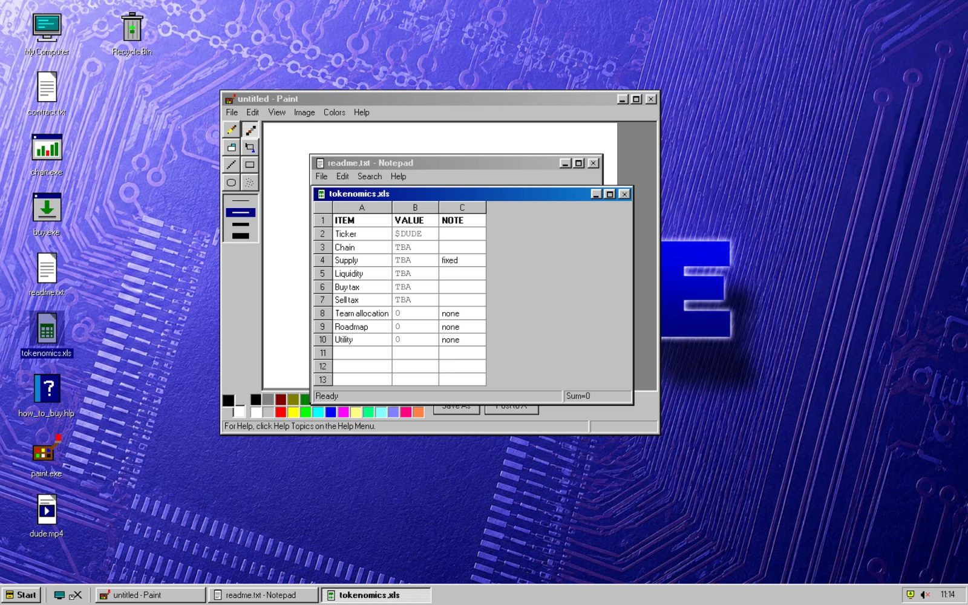The image size is (968, 605).
Task: Pick the blue color swatch
Action: (331, 412)
